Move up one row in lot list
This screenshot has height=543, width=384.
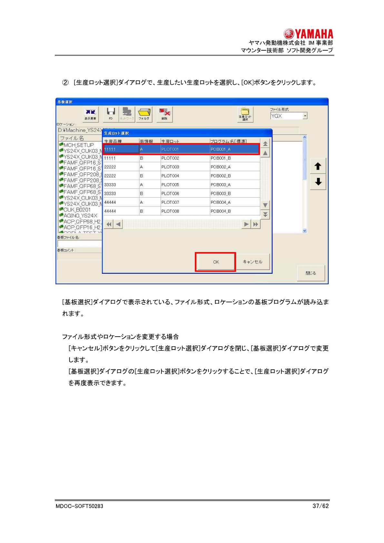click(x=265, y=153)
